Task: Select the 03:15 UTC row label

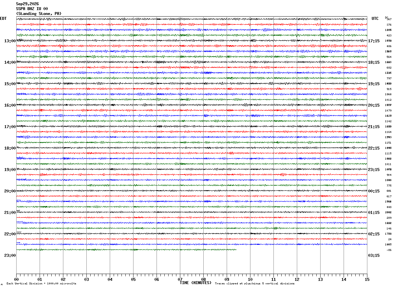Action: point(374,255)
